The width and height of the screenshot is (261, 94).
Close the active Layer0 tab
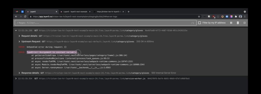[56, 12]
